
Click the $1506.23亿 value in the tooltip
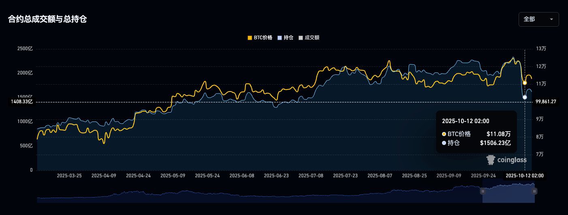(x=495, y=143)
